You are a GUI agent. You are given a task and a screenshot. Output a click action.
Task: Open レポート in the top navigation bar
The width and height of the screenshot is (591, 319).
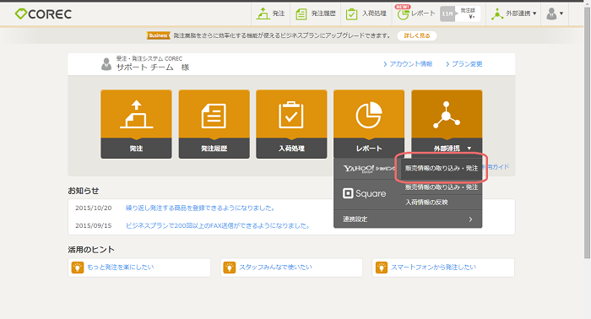pos(416,14)
